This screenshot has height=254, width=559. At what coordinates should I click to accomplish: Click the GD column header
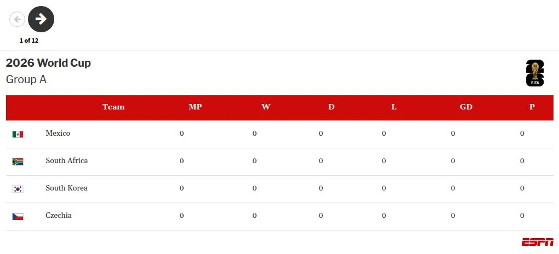tap(466, 107)
